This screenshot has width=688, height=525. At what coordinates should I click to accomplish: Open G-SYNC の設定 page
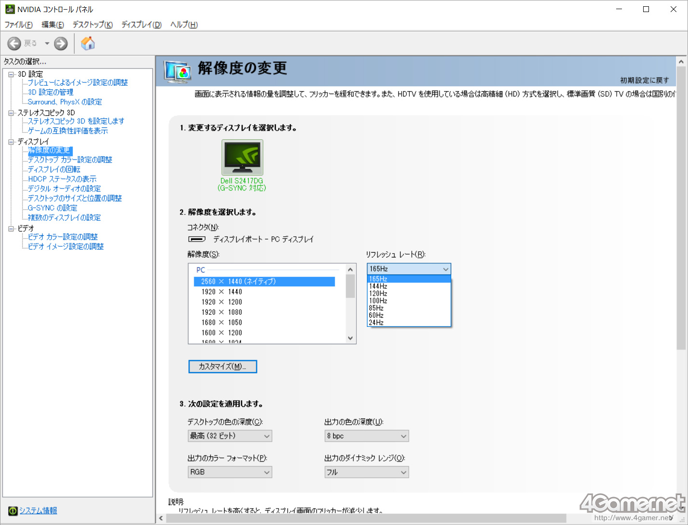[53, 208]
